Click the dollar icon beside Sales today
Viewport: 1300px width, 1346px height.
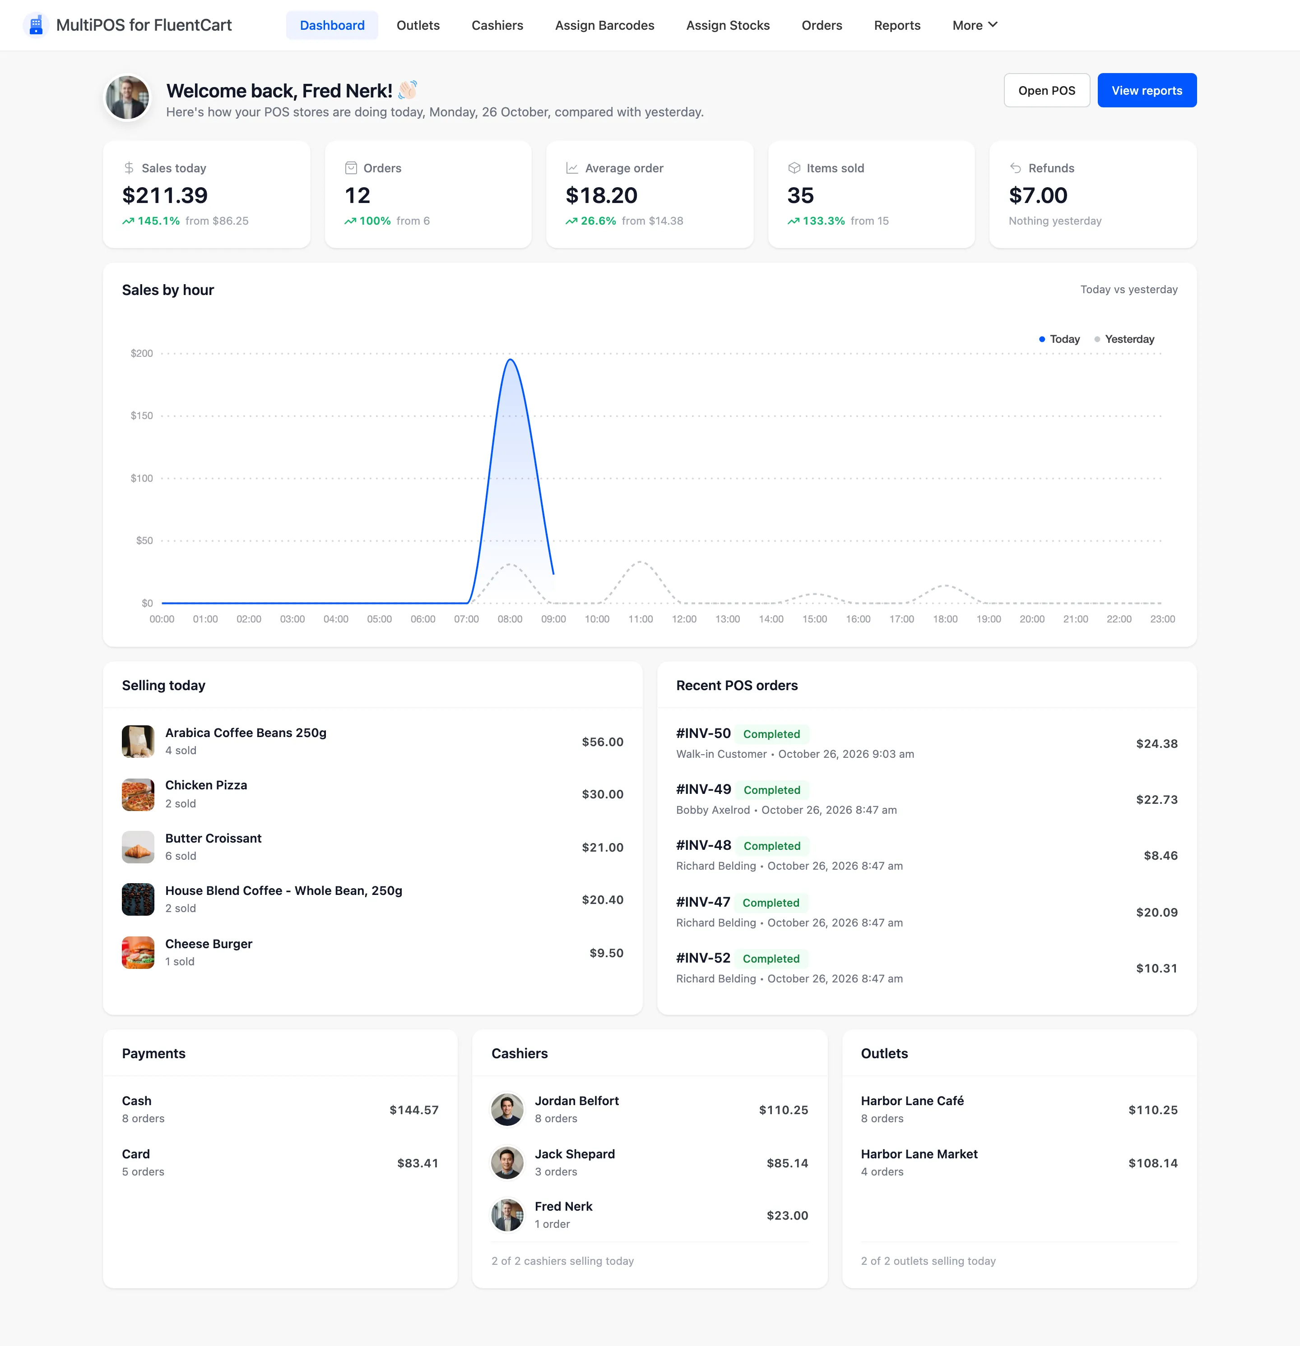129,168
